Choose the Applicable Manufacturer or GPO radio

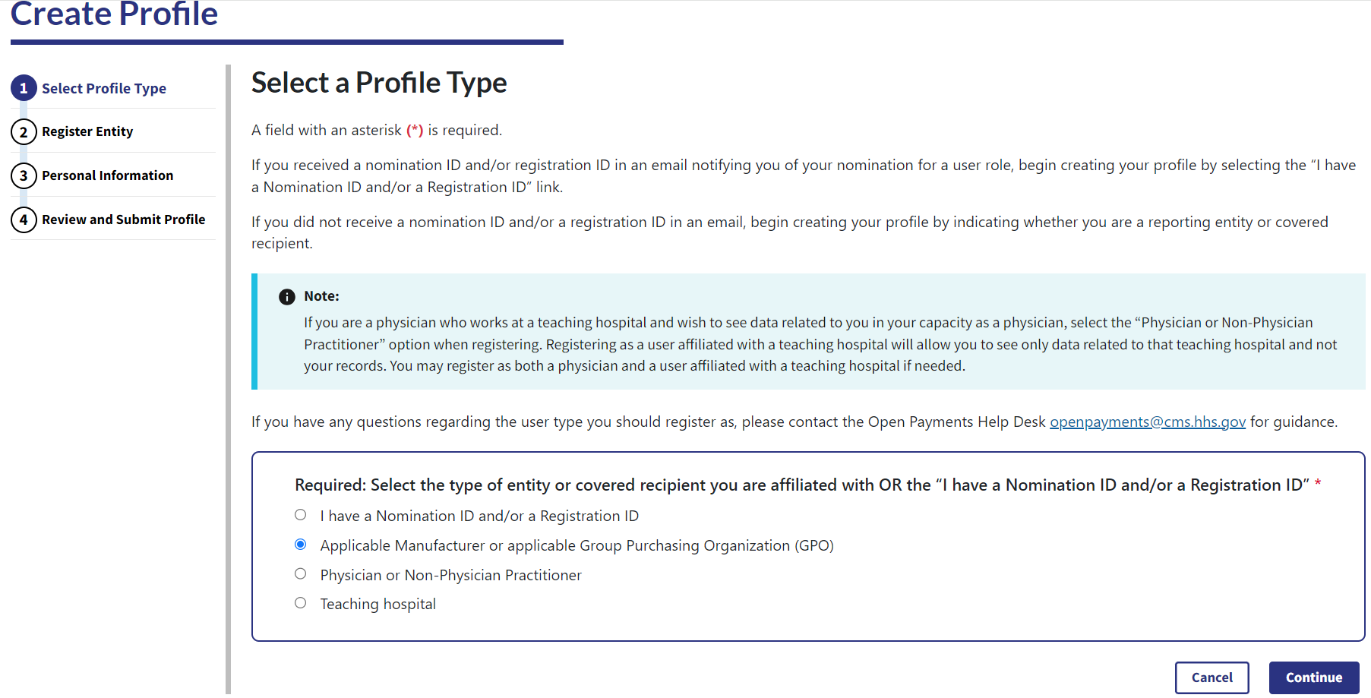tap(301, 545)
